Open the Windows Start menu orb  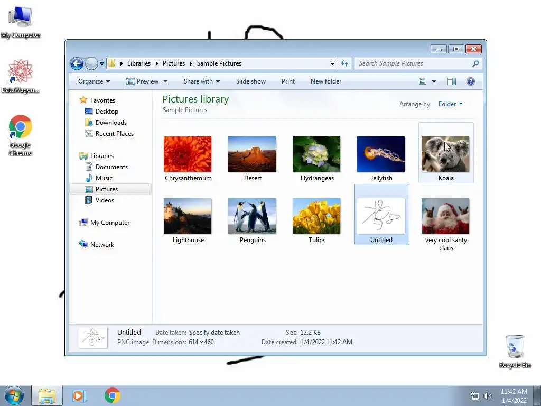(x=14, y=395)
